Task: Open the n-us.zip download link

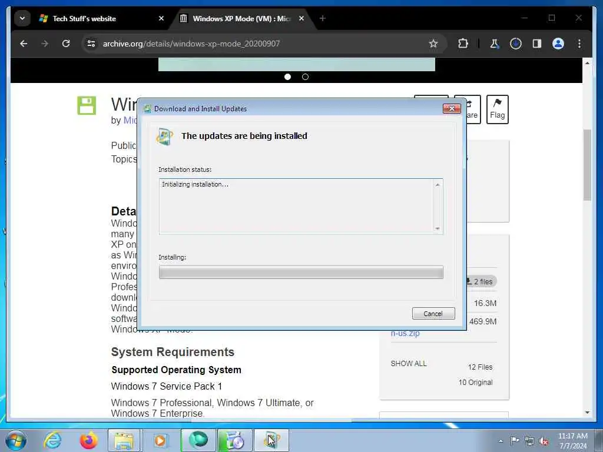Action: click(405, 333)
